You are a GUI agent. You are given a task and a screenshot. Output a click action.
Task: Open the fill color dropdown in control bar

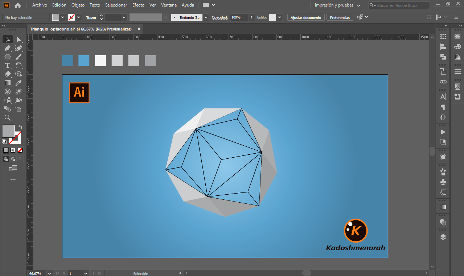63,17
